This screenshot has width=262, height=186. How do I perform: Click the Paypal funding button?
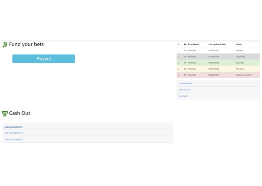click(x=44, y=59)
